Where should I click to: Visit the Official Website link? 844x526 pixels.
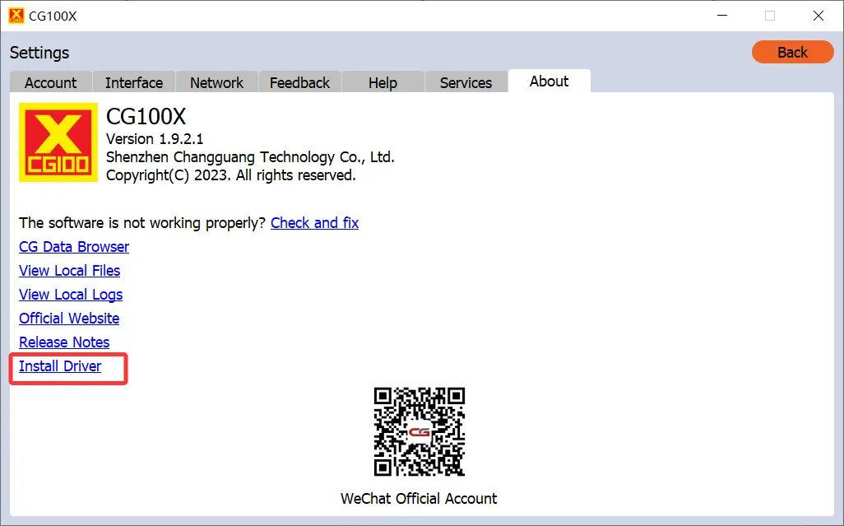tap(69, 319)
